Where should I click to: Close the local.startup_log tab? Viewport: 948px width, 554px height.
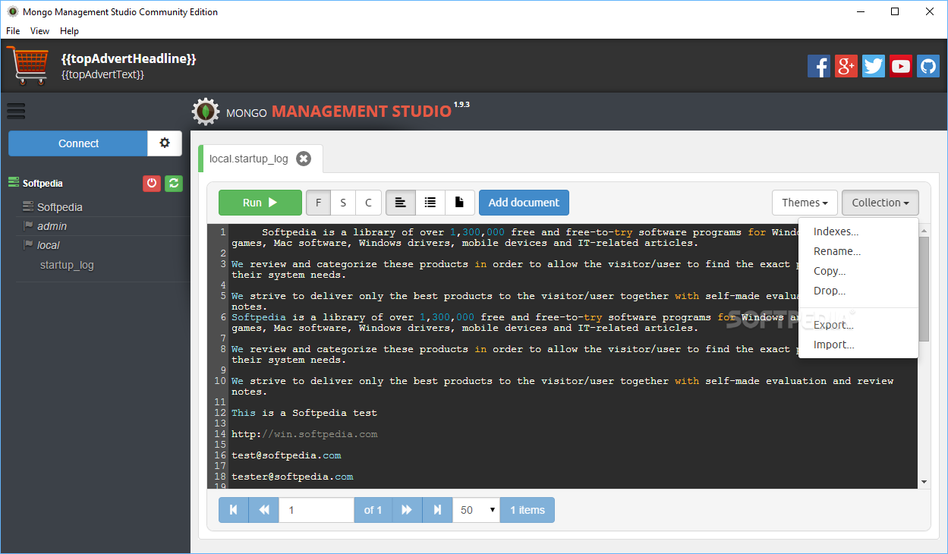(x=304, y=159)
